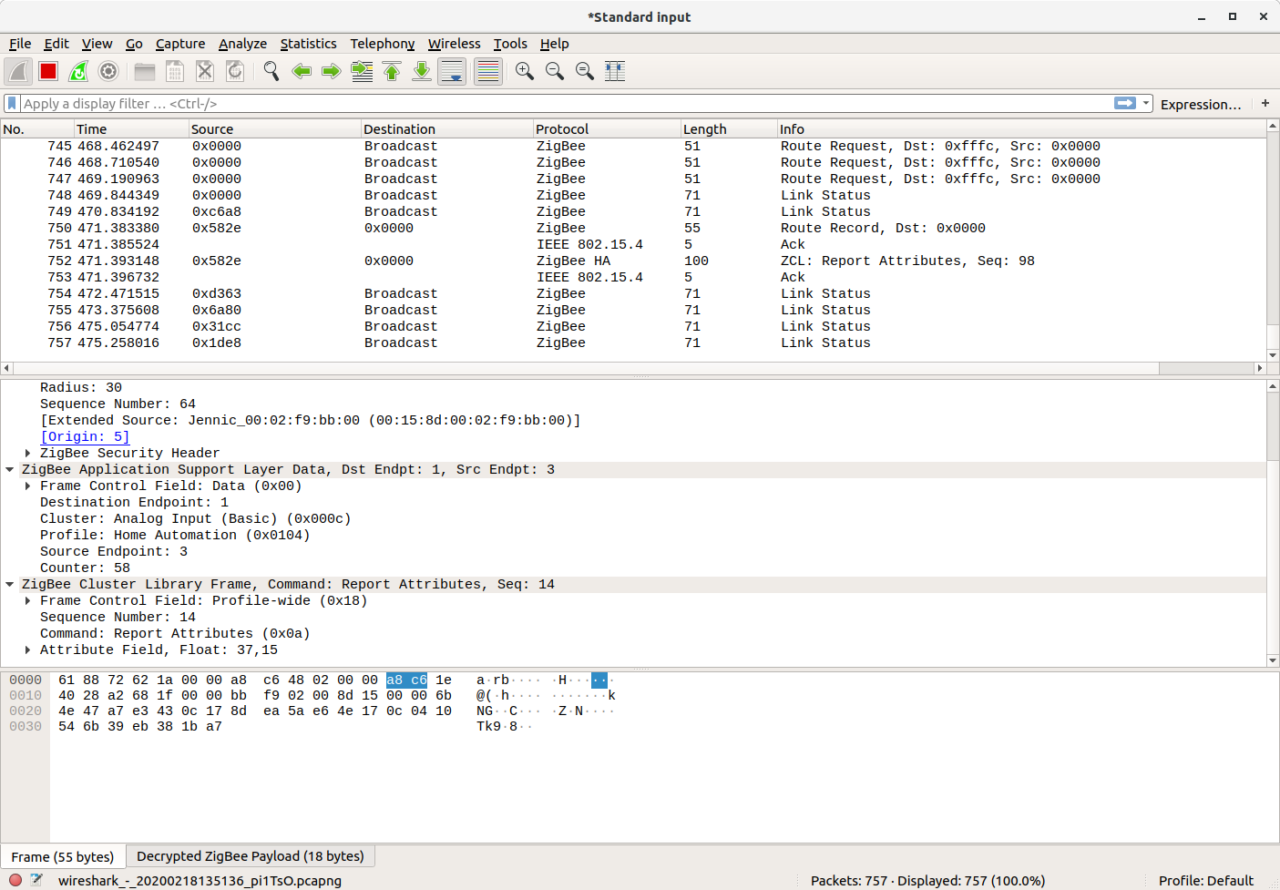Reset text to normal size
The image size is (1280, 890).
(585, 71)
